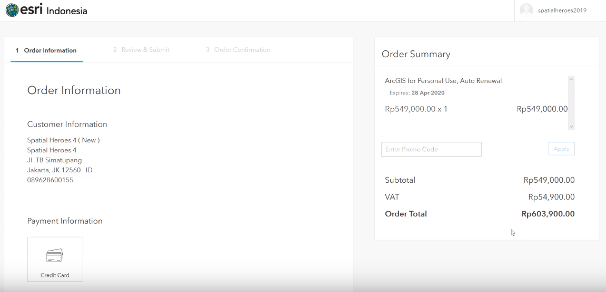Click the Payment Information heading

[65, 221]
